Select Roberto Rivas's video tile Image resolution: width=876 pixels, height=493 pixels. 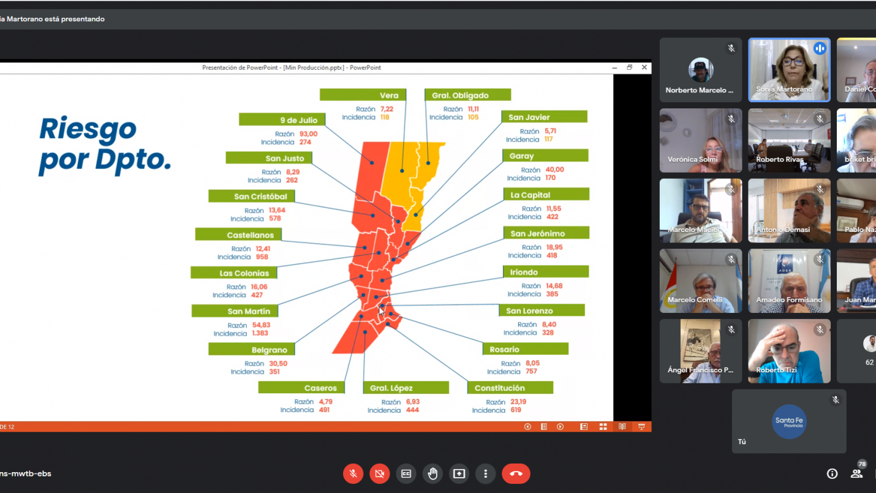[x=789, y=140]
